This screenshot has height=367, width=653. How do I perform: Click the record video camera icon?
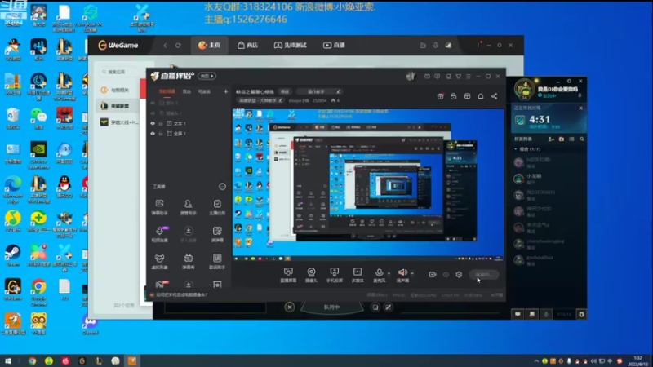pyautogui.click(x=433, y=275)
